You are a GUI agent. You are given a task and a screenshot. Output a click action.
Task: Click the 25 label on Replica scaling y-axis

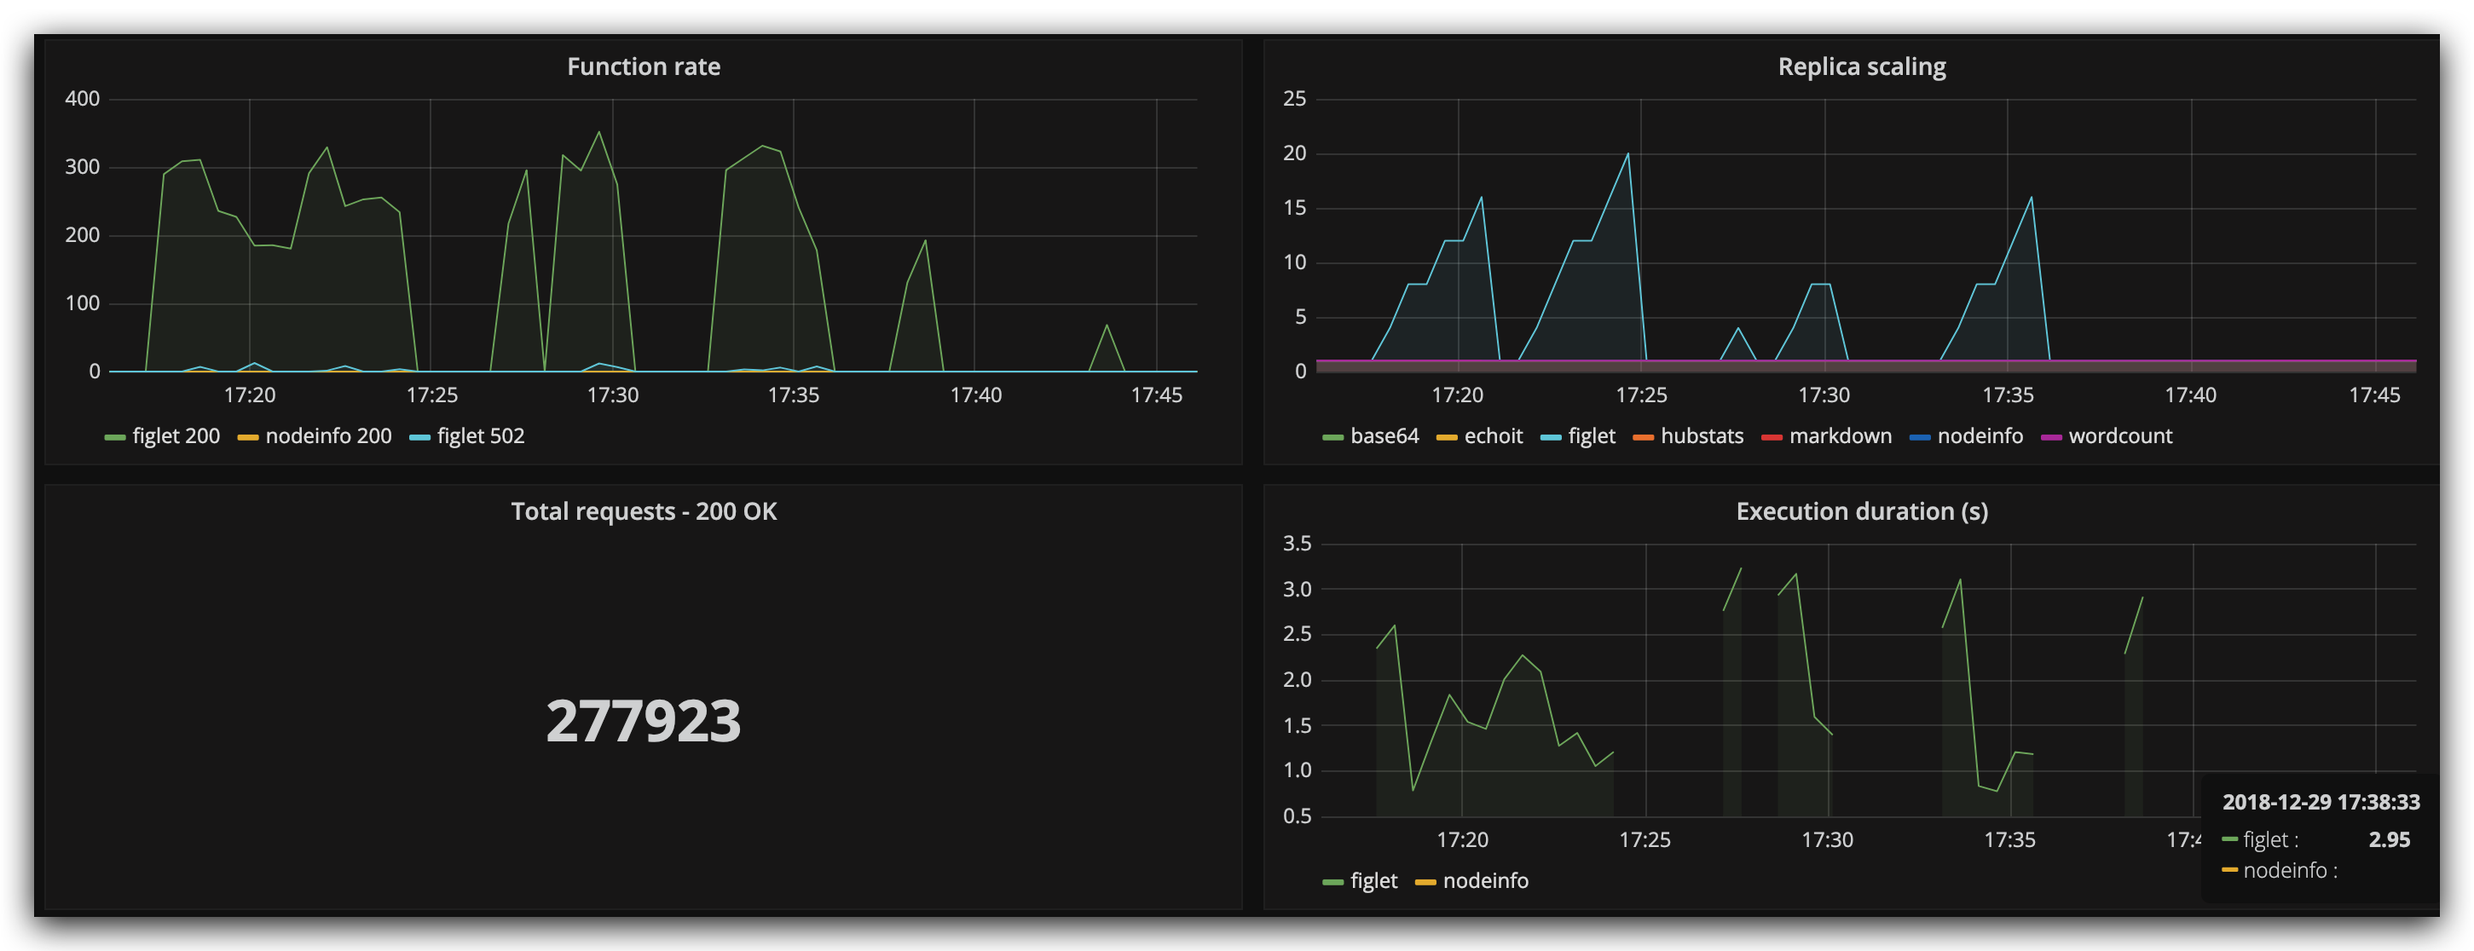tap(1295, 99)
